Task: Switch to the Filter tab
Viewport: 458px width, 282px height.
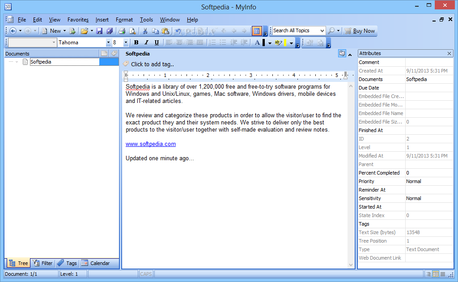Action: (x=42, y=263)
